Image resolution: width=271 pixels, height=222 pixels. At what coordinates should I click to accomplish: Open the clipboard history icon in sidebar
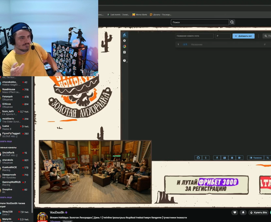[124, 52]
